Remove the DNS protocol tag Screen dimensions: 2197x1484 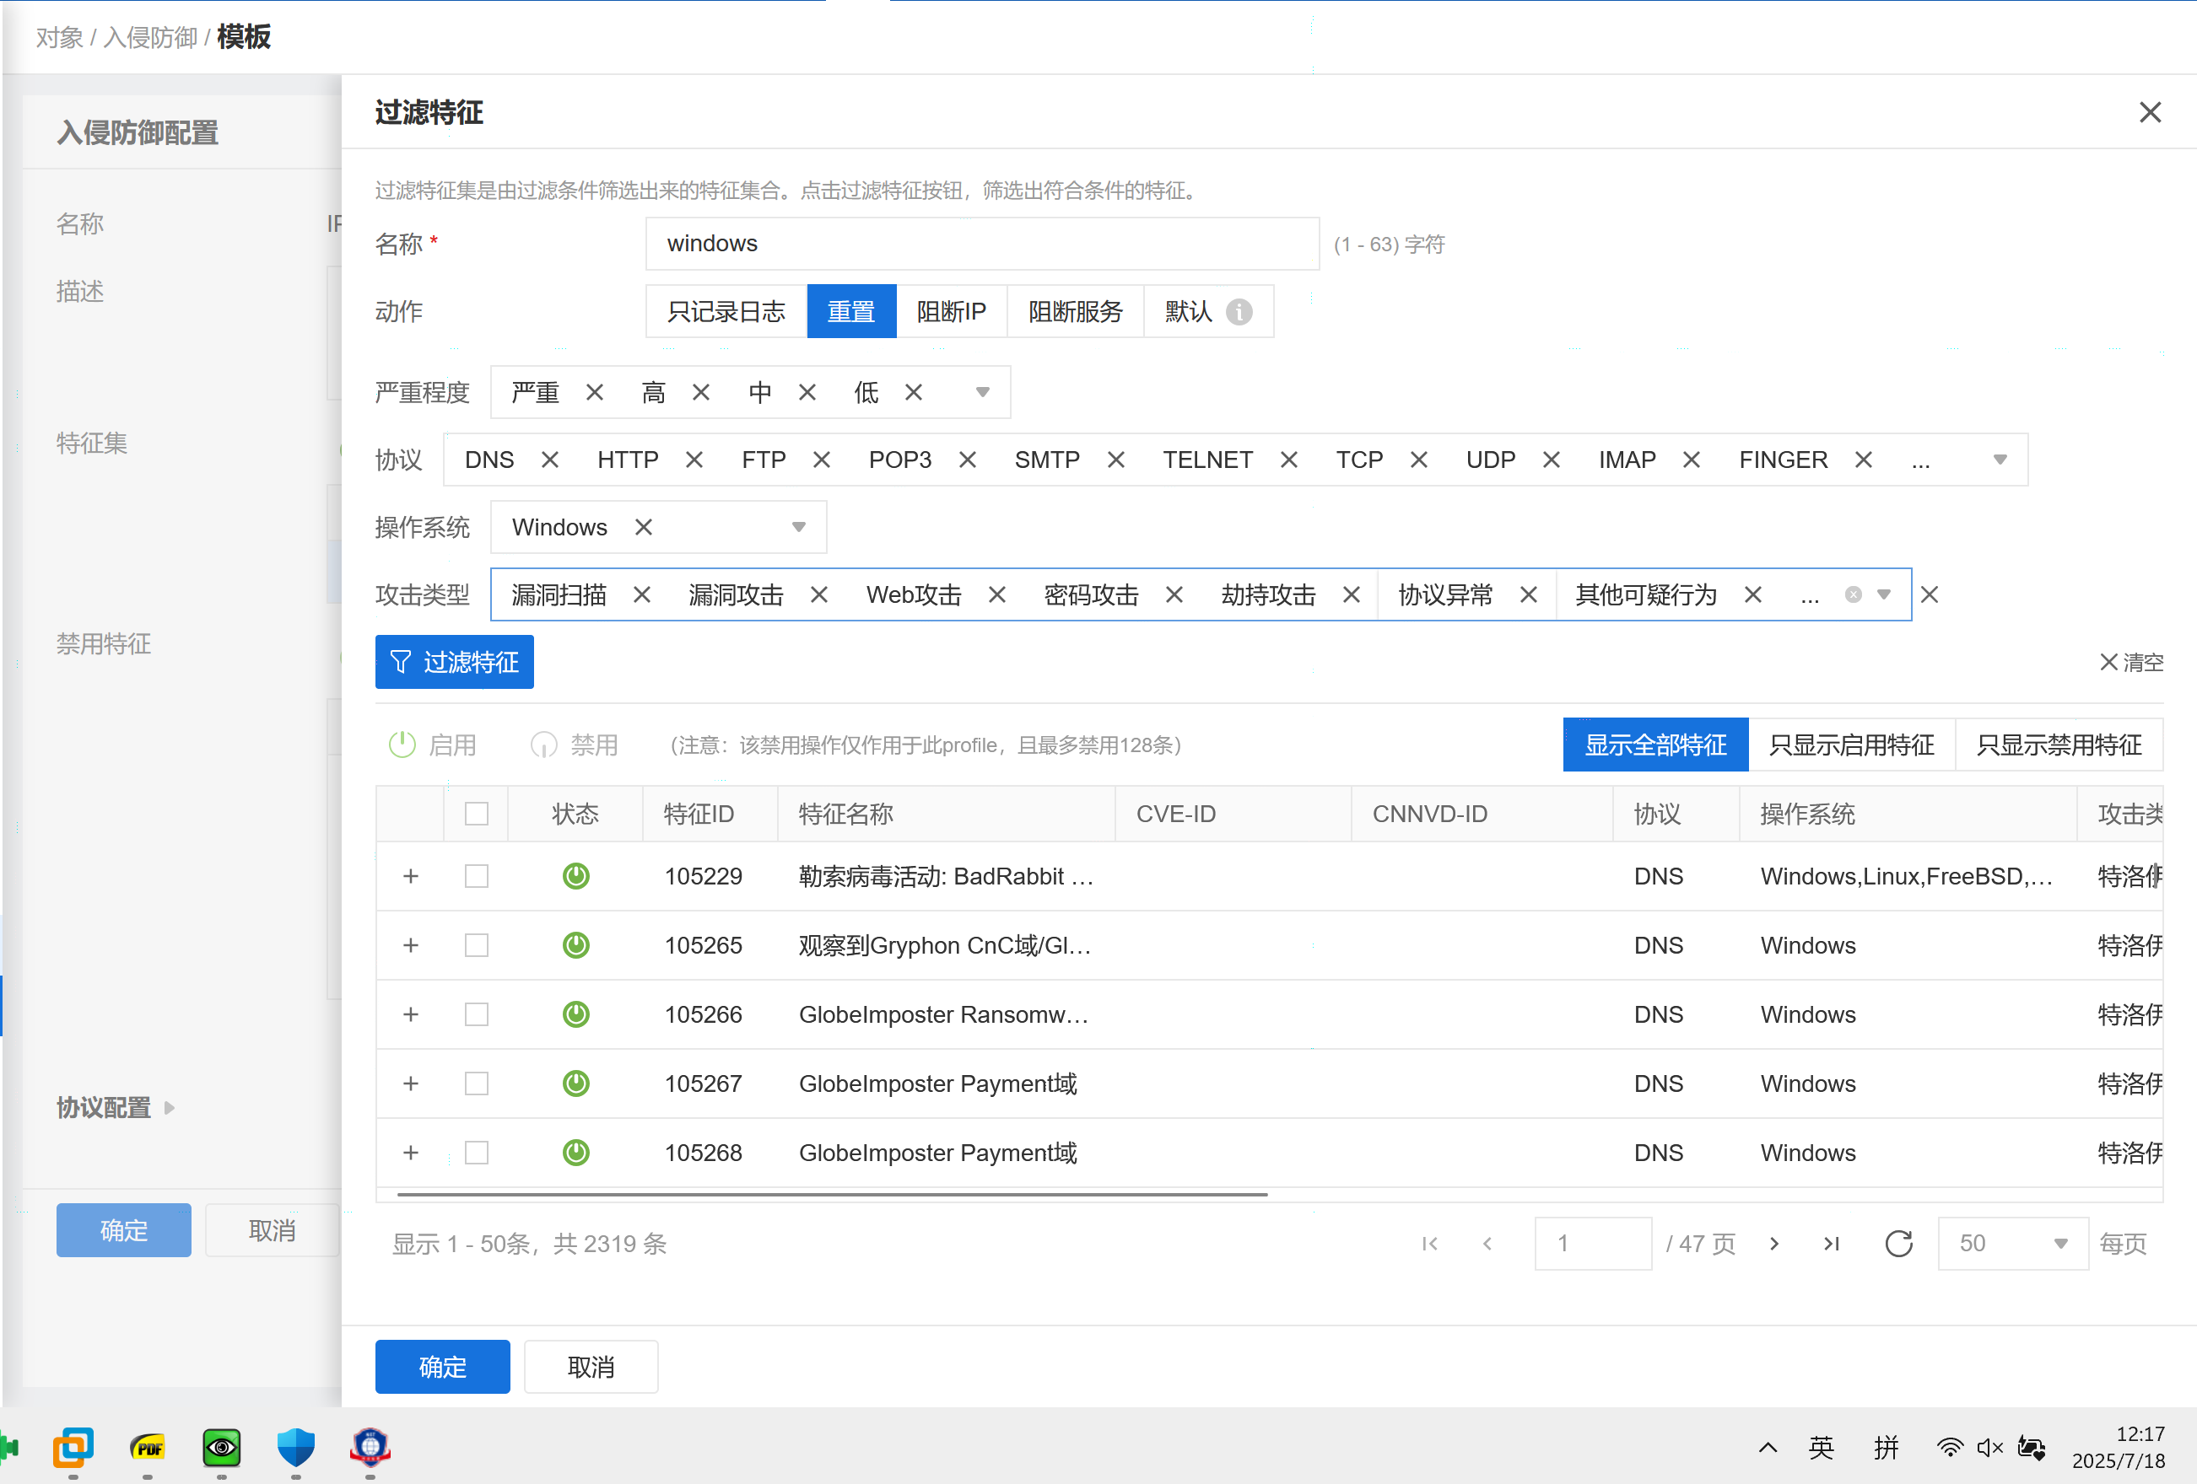pos(549,460)
